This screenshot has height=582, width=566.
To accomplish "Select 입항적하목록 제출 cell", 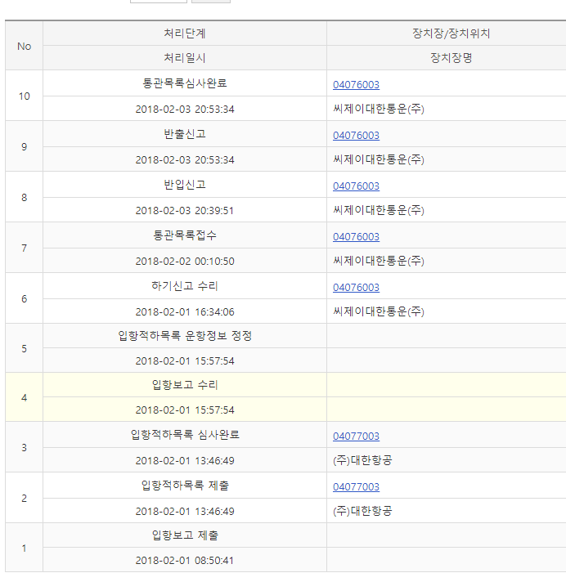I will [x=185, y=486].
